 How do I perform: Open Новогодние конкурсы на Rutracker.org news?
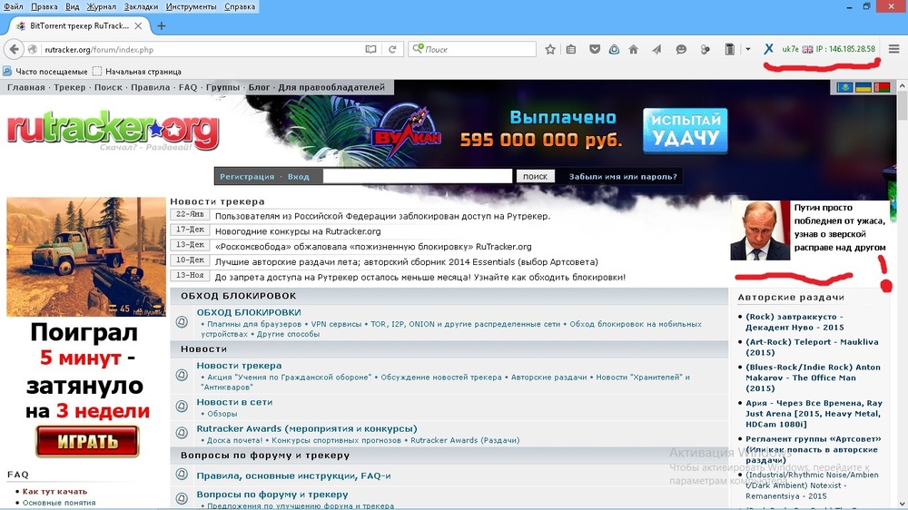tap(298, 231)
